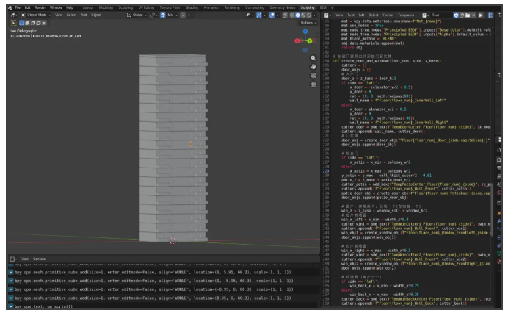Toggle fake user shield for text
Screen dimensions: 508x313
pyautogui.click(x=456, y=15)
